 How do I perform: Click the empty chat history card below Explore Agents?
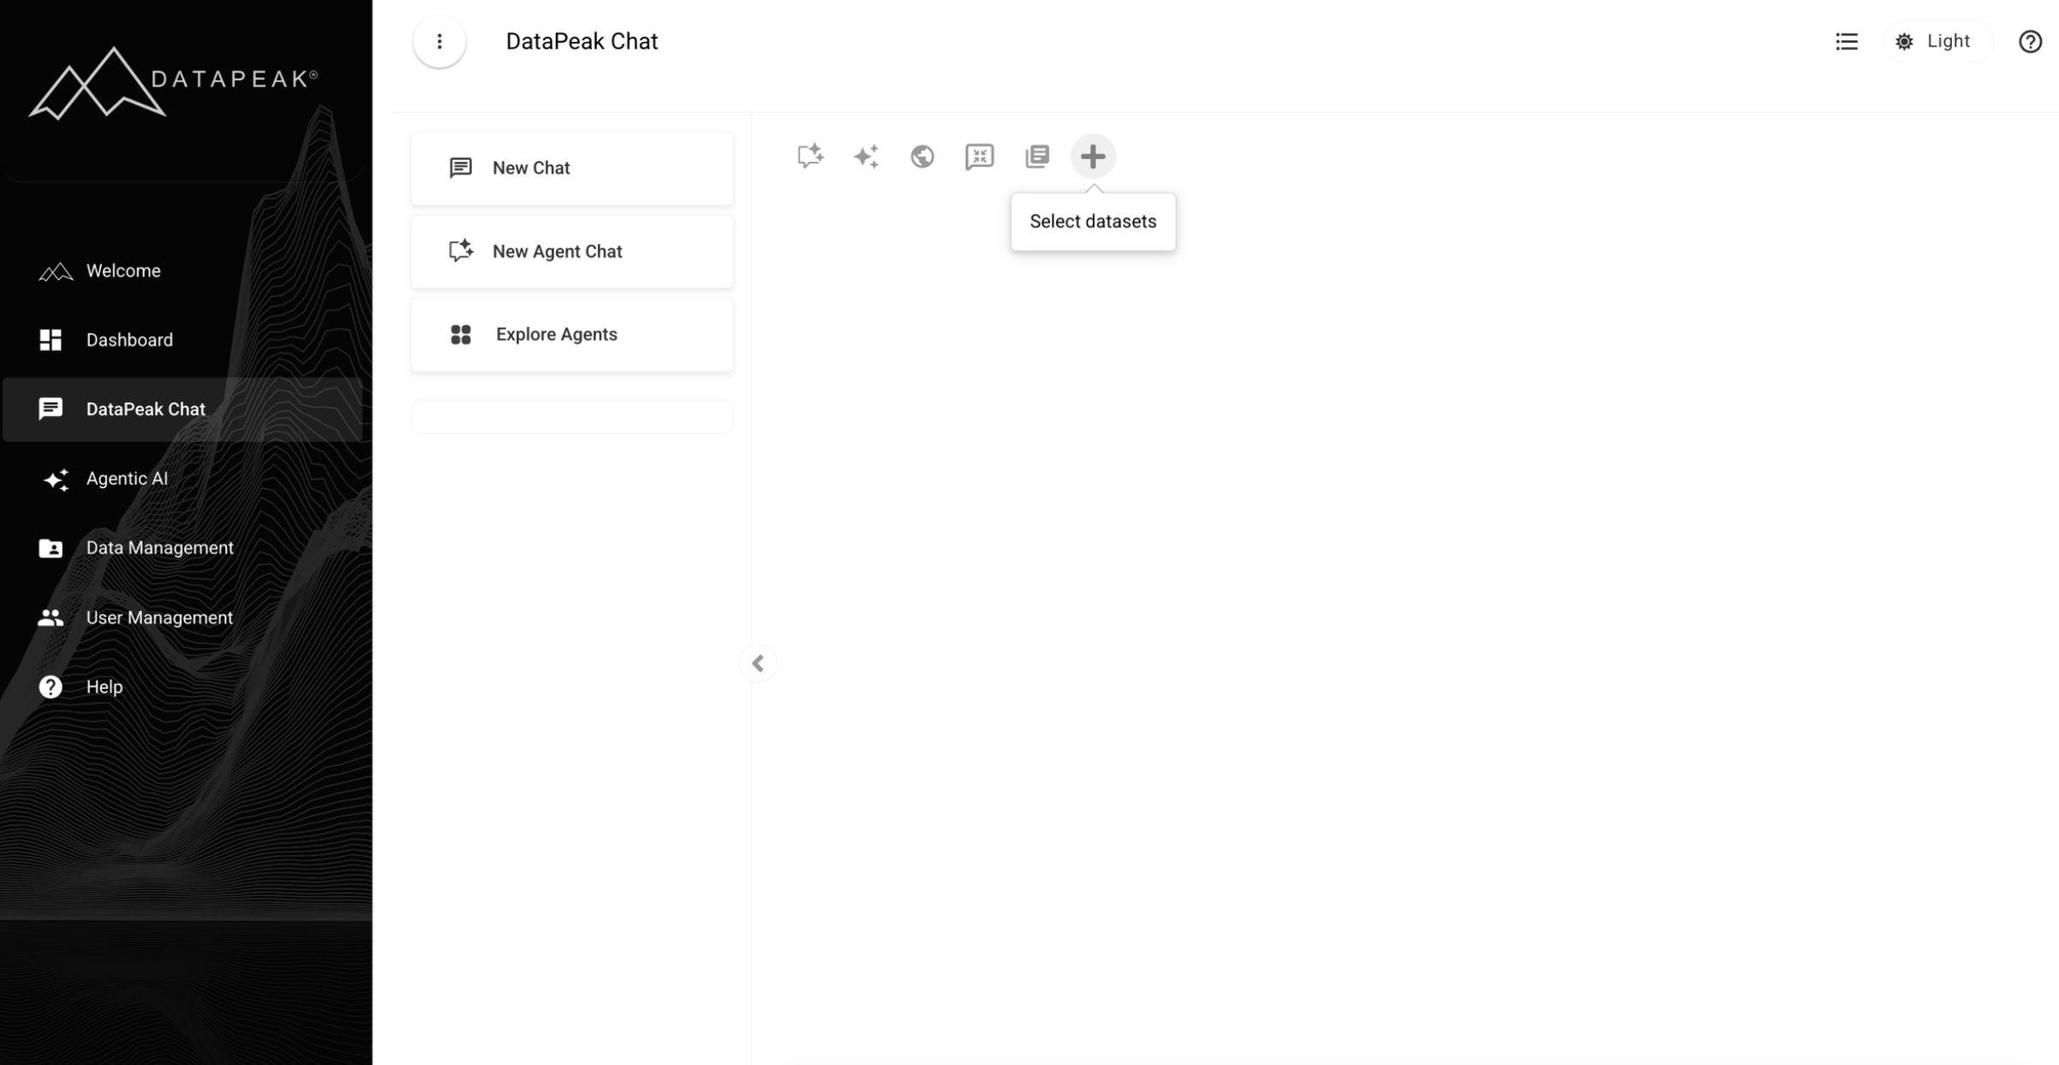572,417
